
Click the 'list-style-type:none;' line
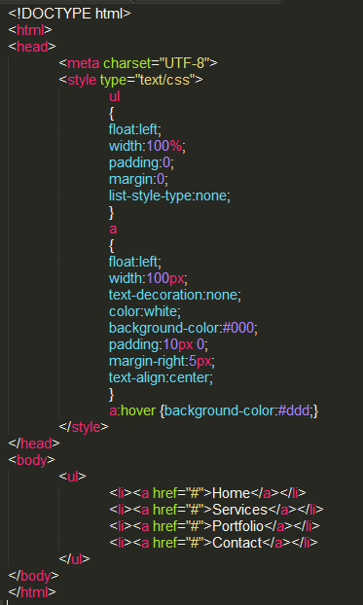[169, 196]
